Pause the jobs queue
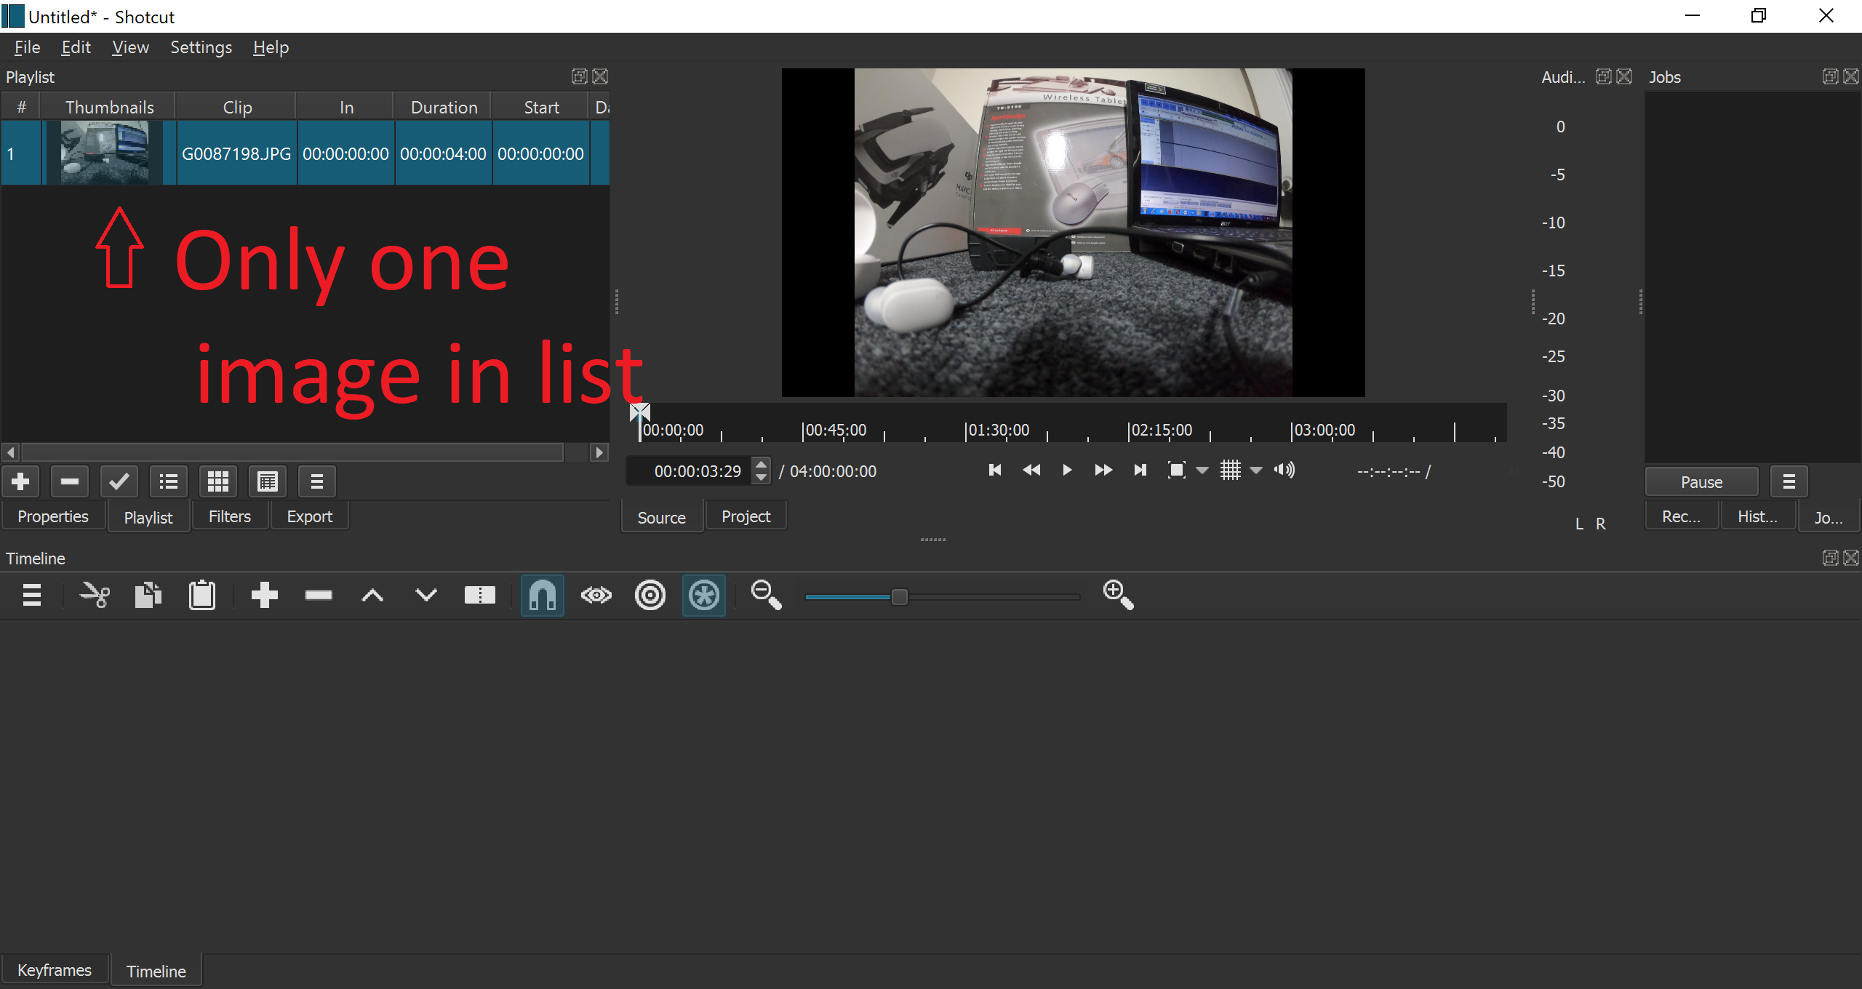This screenshot has height=989, width=1862. point(1702,482)
